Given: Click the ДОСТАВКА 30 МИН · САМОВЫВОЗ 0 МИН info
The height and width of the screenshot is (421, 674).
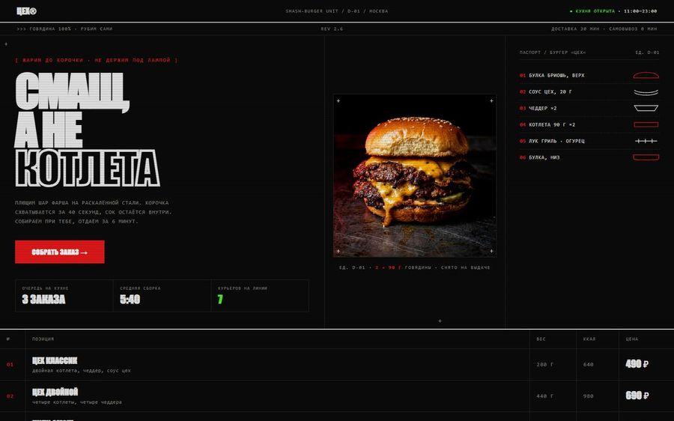Looking at the screenshot, I should (x=604, y=28).
